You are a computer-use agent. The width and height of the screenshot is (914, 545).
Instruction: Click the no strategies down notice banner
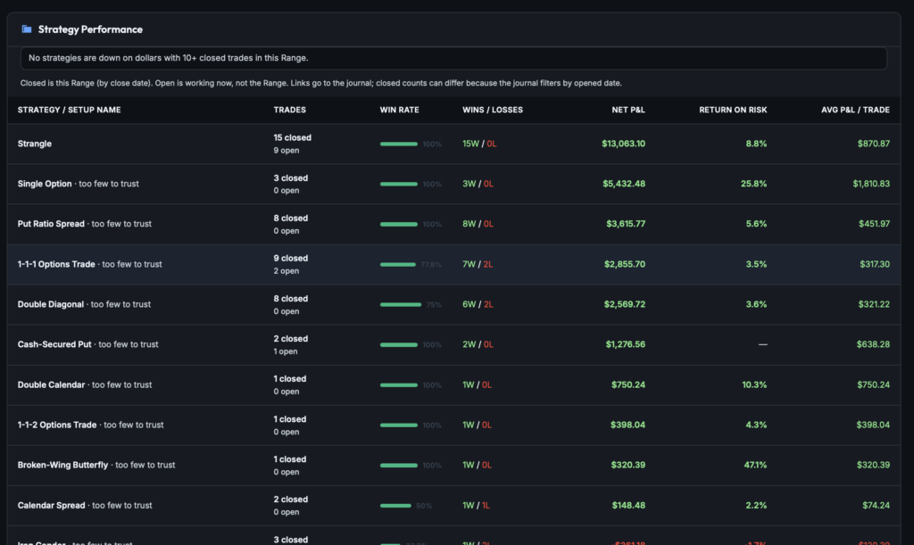click(453, 58)
